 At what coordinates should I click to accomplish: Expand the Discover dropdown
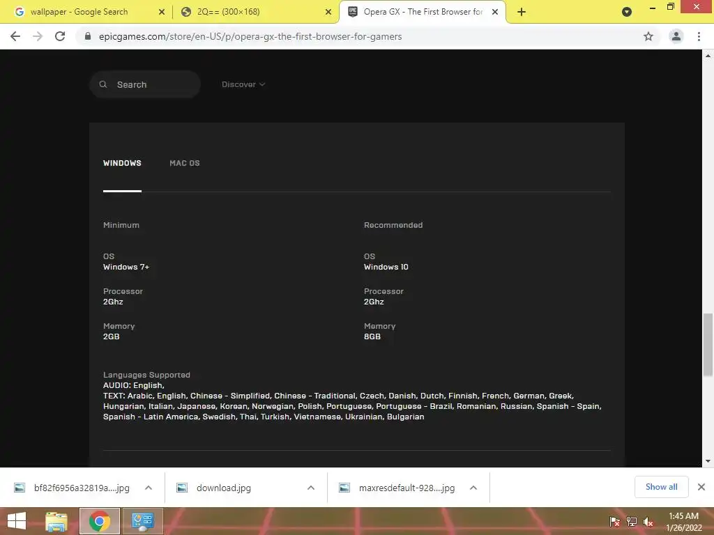tap(243, 84)
